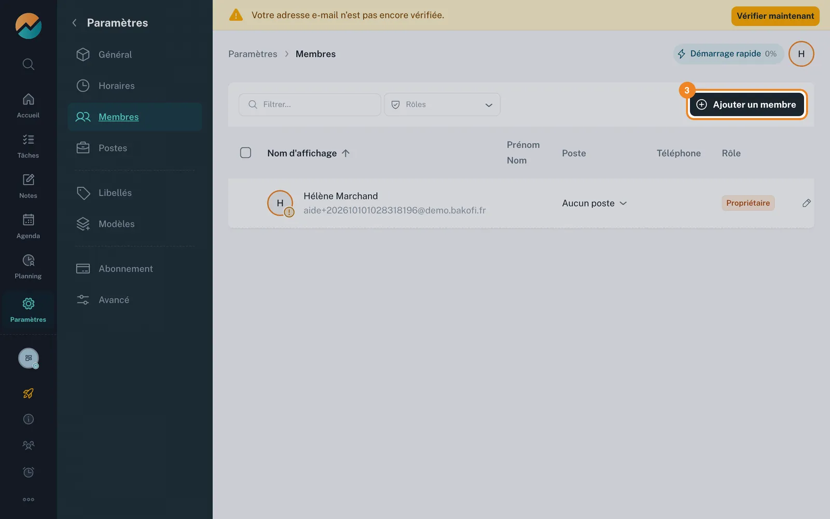Click the Propriétaire role badge

click(748, 203)
